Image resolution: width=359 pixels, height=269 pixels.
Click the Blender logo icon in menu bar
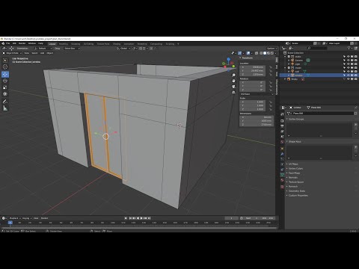click(3, 43)
